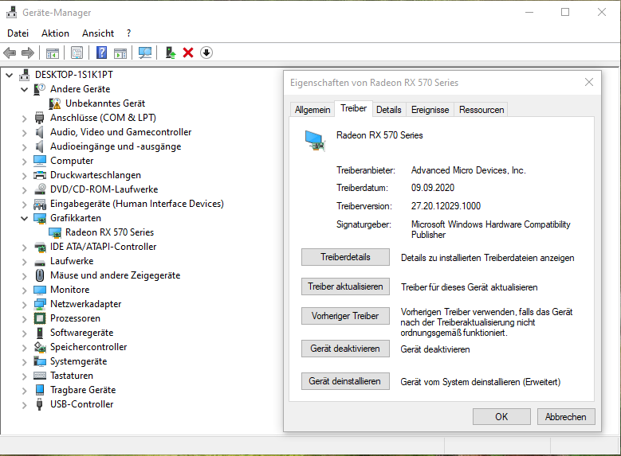Click the Vorheriger Treiber button

(x=345, y=316)
